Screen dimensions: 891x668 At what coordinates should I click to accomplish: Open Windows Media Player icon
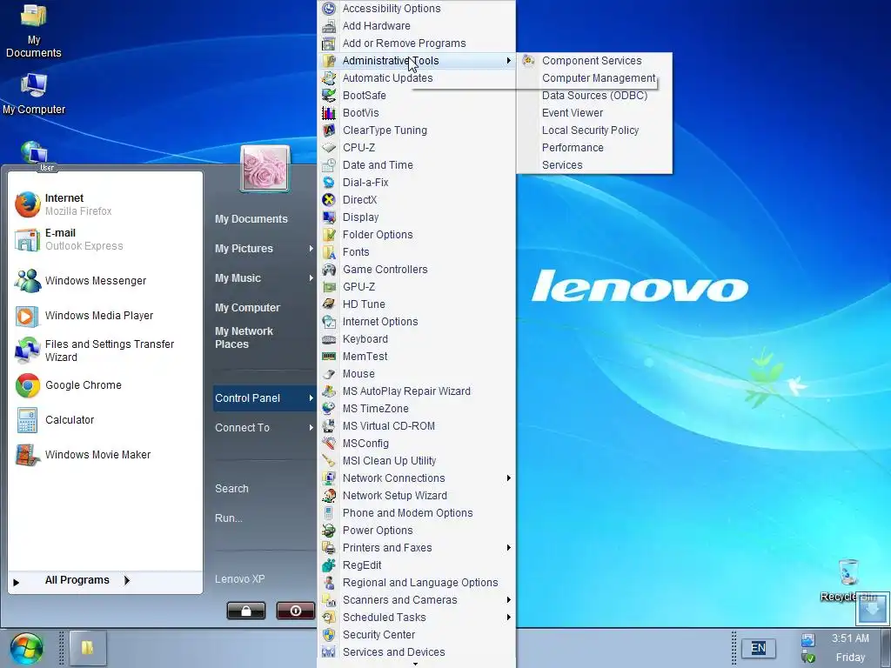pos(27,316)
